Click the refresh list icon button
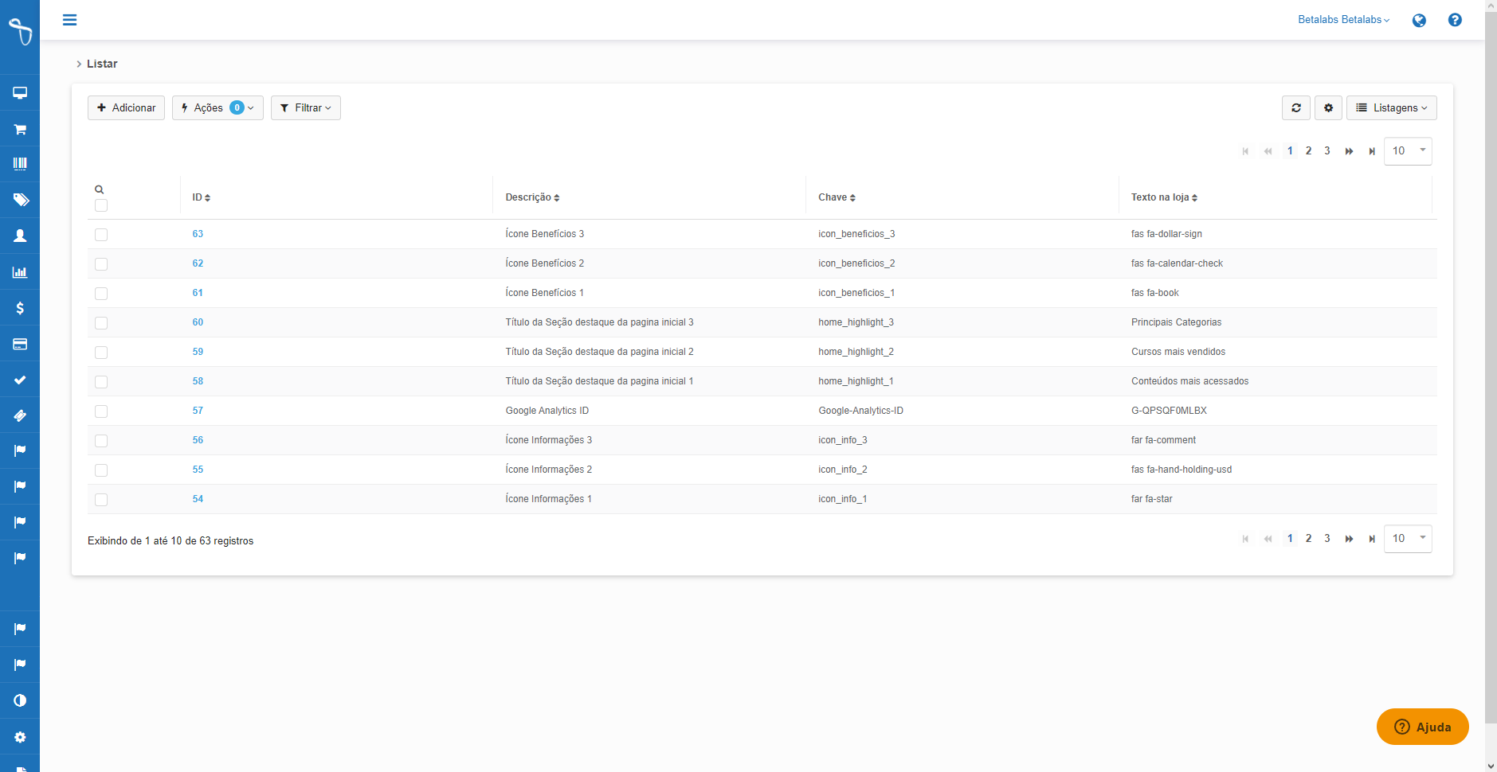This screenshot has width=1497, height=772. pyautogui.click(x=1295, y=108)
